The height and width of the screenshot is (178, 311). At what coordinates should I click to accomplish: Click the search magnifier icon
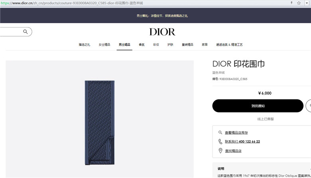(x=26, y=32)
